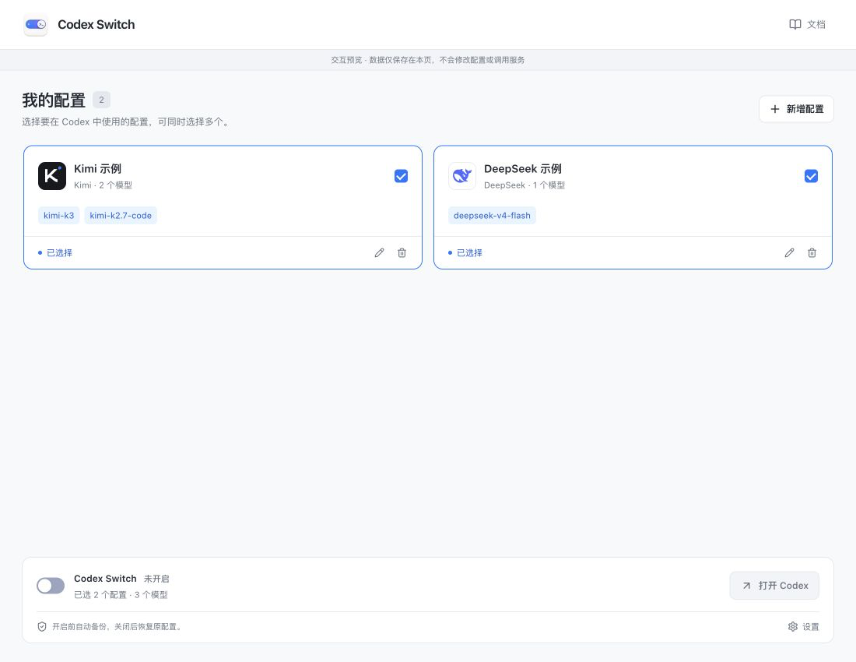Viewport: 856px width, 662px height.
Task: Edit the DeepSeek 示例 configuration pencil icon
Action: point(789,252)
